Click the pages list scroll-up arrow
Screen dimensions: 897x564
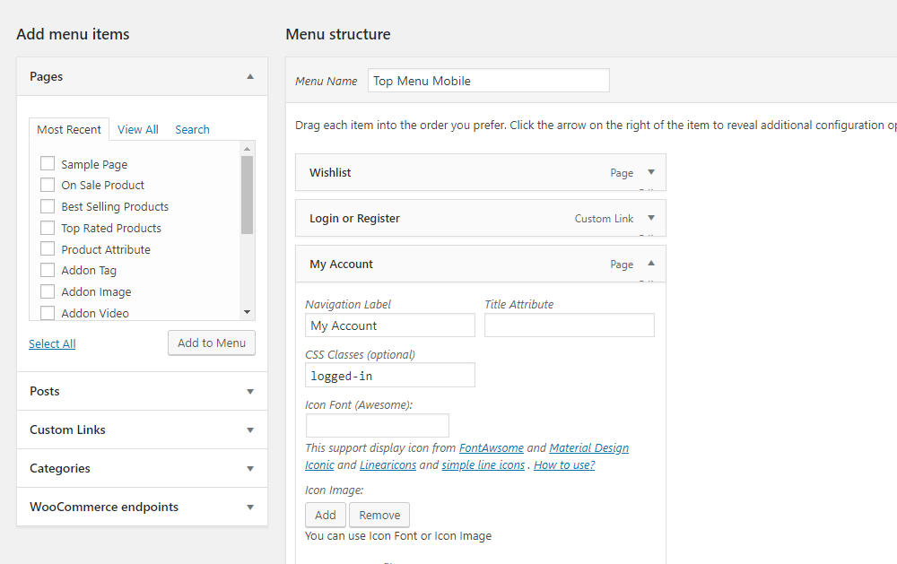coord(248,149)
